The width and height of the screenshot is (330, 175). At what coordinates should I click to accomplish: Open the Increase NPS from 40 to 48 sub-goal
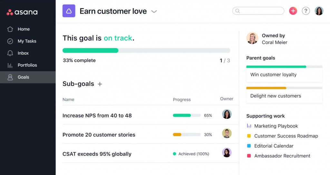97,115
